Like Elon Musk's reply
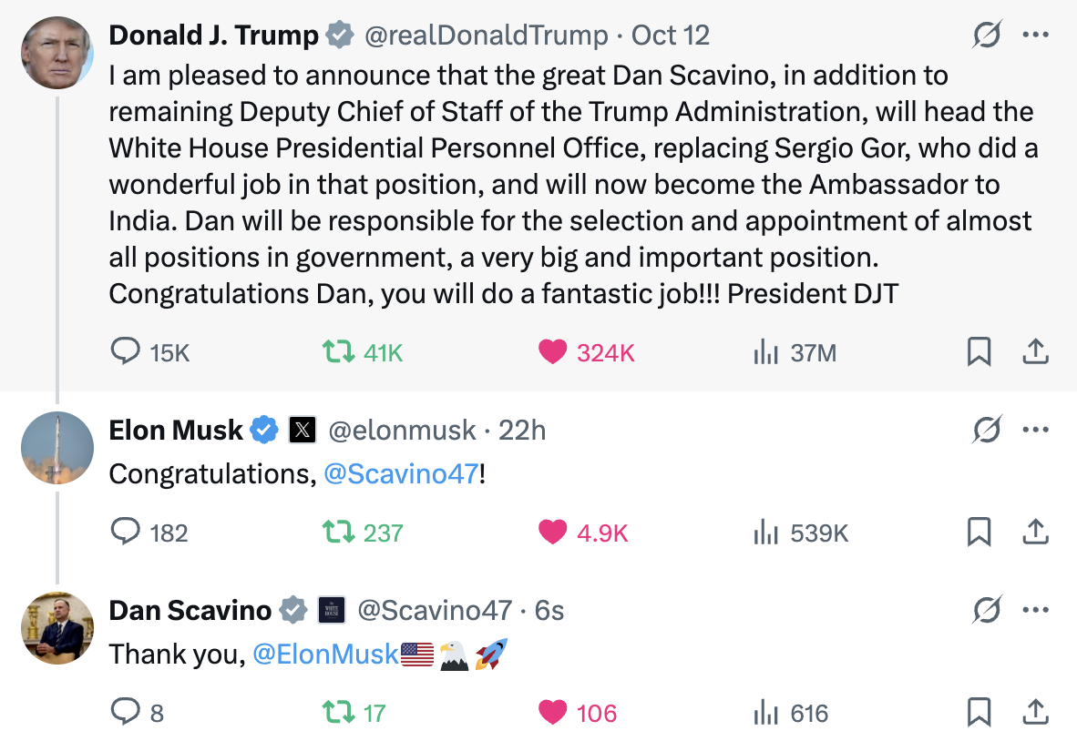 (x=553, y=532)
